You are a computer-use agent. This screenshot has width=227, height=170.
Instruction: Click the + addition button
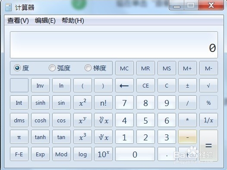[x=187, y=154]
